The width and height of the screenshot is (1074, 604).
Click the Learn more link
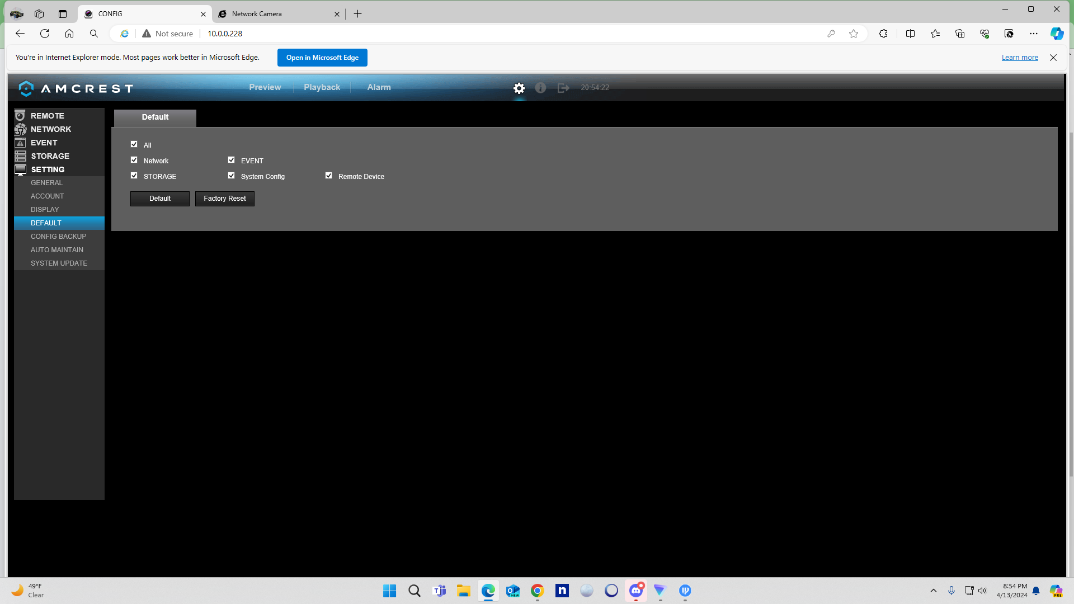[1020, 58]
